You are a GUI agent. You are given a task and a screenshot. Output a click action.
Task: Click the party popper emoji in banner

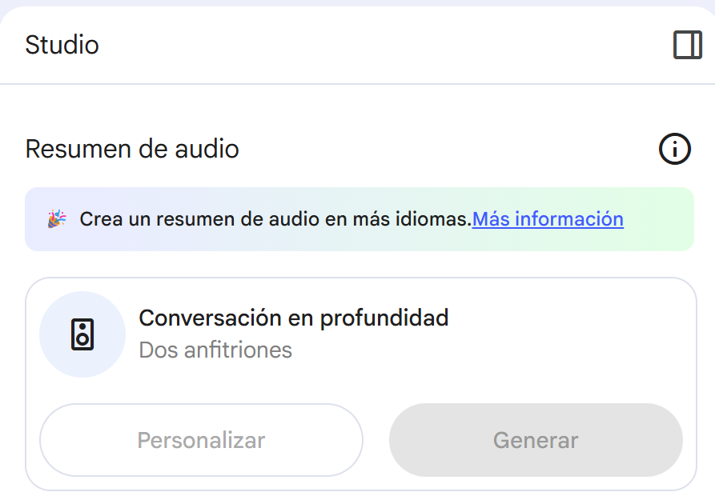coord(57,218)
